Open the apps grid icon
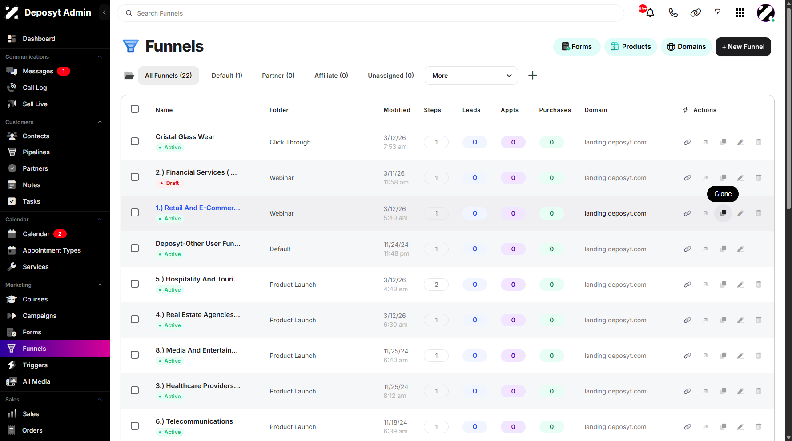This screenshot has width=792, height=441. tap(740, 13)
